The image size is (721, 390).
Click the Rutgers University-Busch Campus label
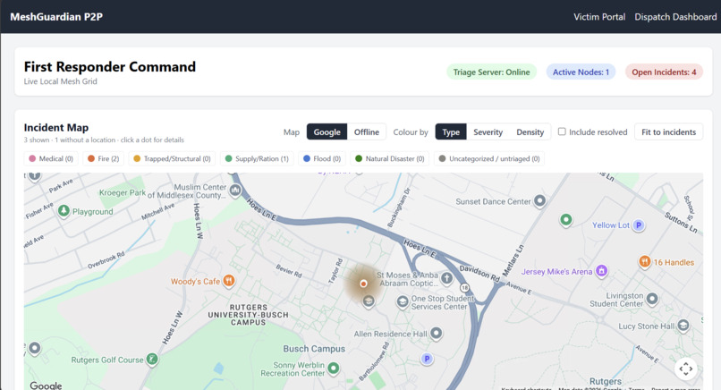[249, 315]
